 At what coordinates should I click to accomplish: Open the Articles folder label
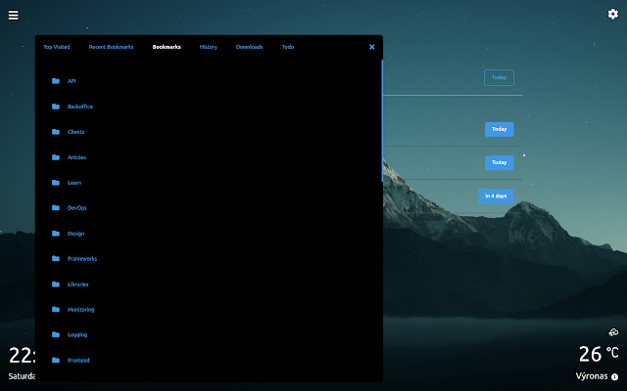(76, 157)
